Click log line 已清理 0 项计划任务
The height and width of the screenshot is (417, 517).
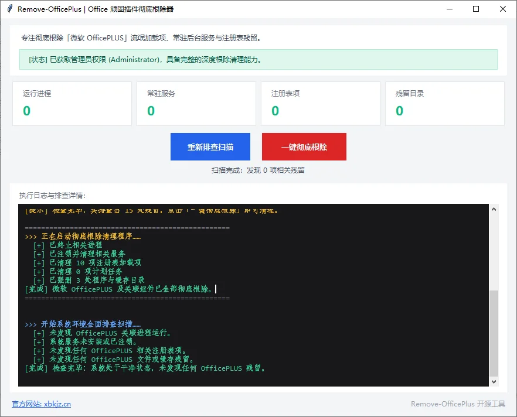point(78,271)
